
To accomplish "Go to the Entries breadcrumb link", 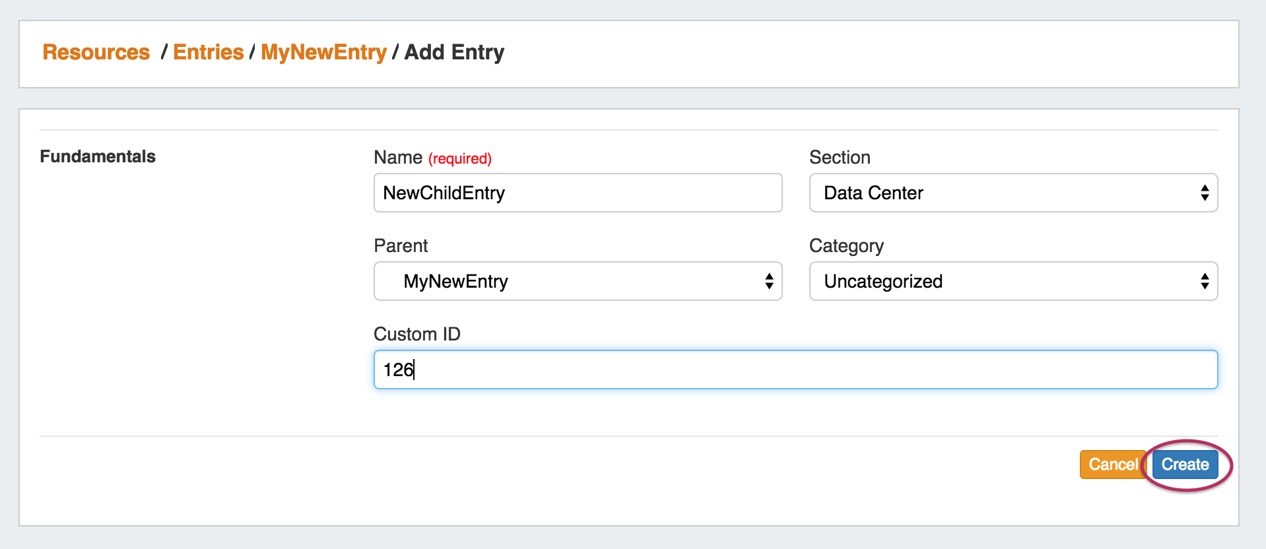I will [x=208, y=52].
